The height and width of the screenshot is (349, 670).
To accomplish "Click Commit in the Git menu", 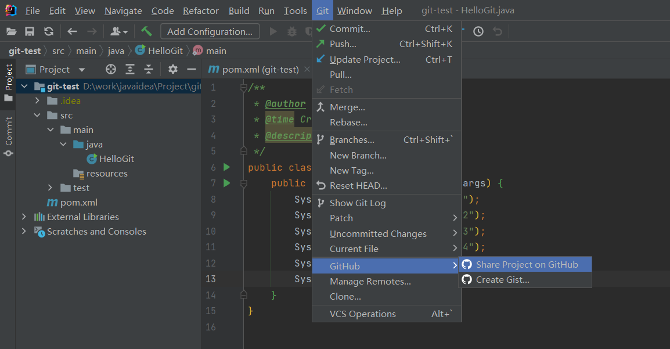I will [x=350, y=29].
